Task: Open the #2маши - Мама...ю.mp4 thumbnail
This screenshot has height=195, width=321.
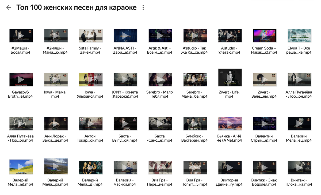Action: click(x=56, y=36)
